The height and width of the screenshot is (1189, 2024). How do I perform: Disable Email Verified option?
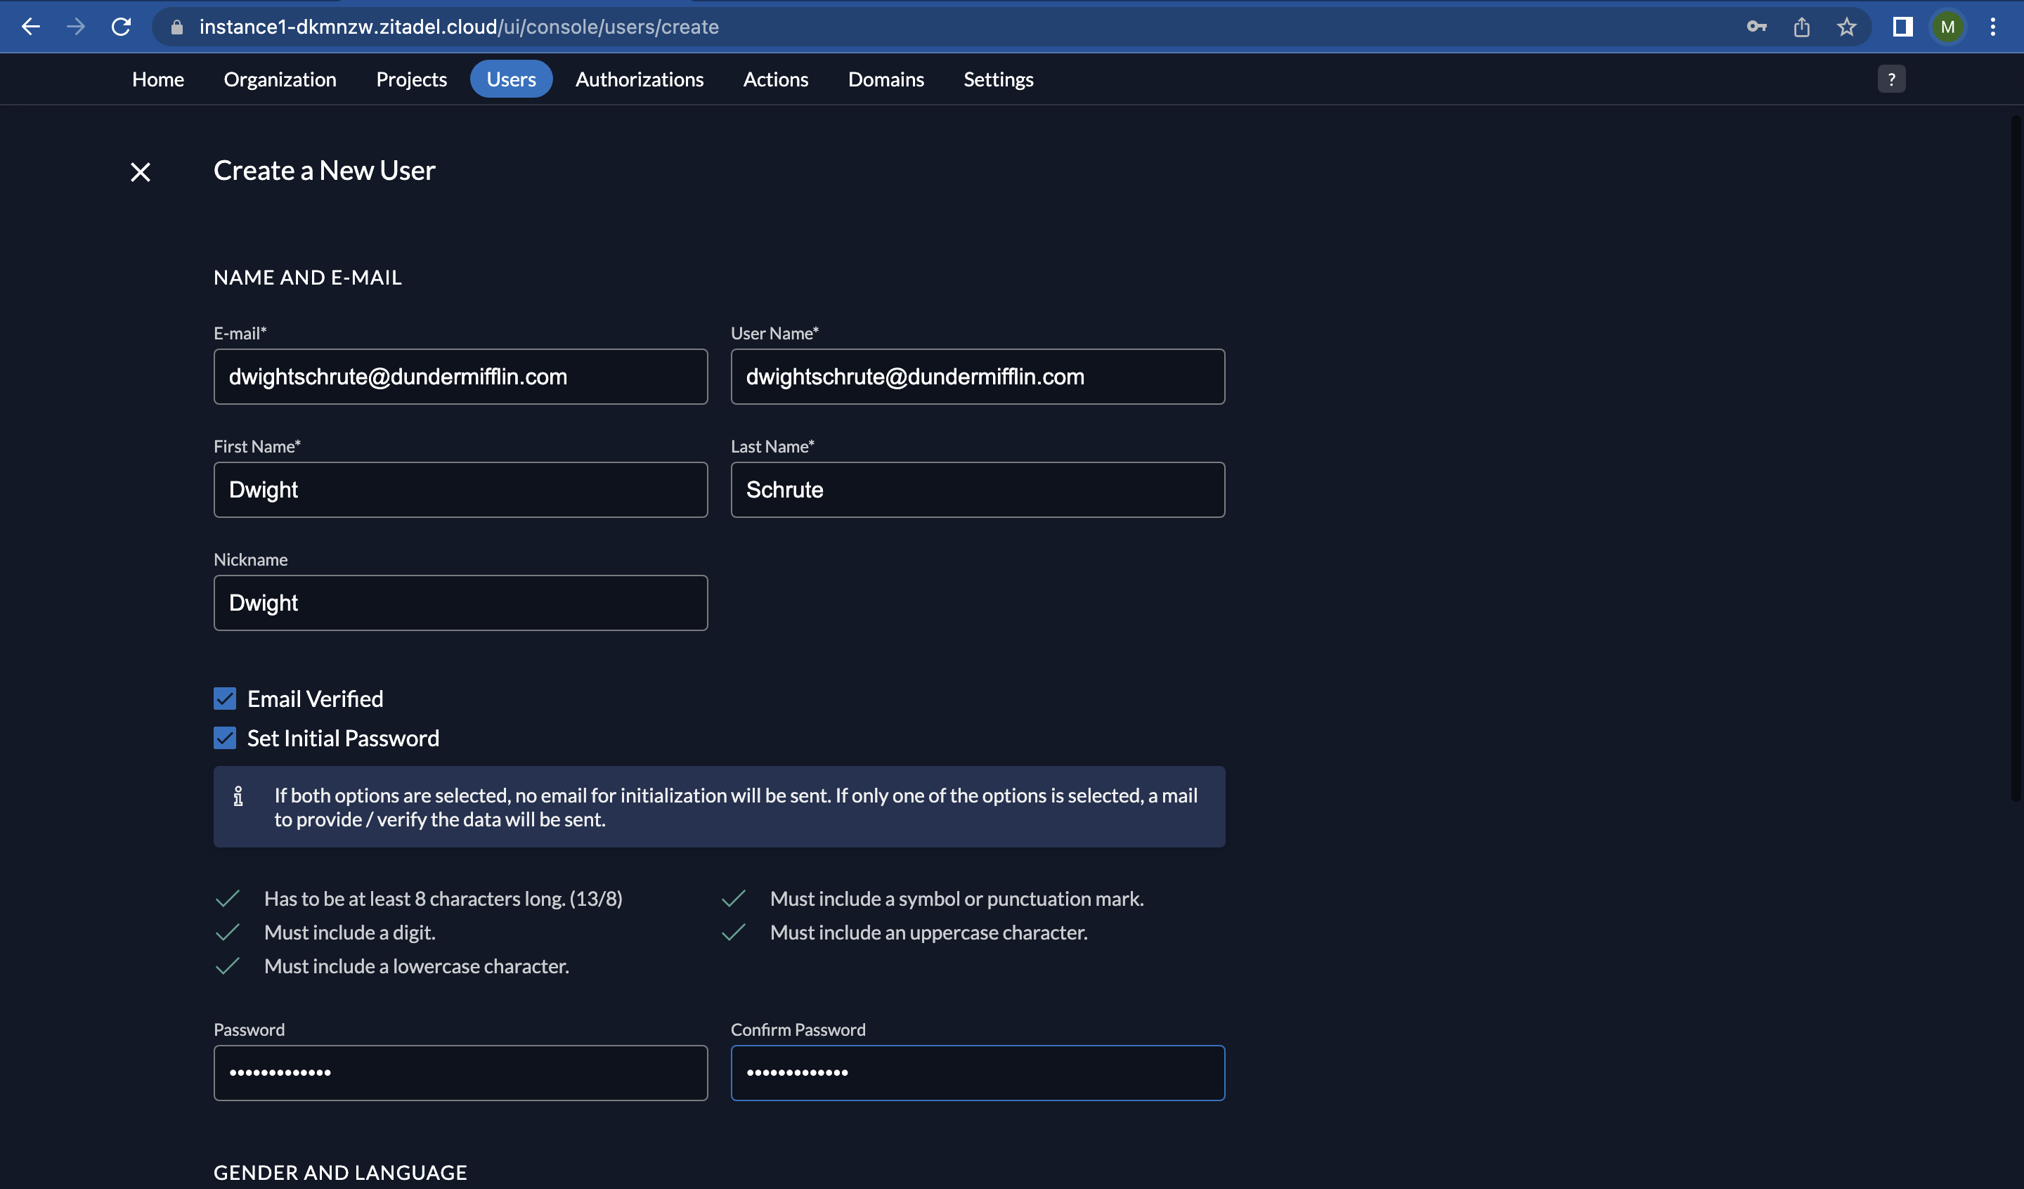point(225,698)
